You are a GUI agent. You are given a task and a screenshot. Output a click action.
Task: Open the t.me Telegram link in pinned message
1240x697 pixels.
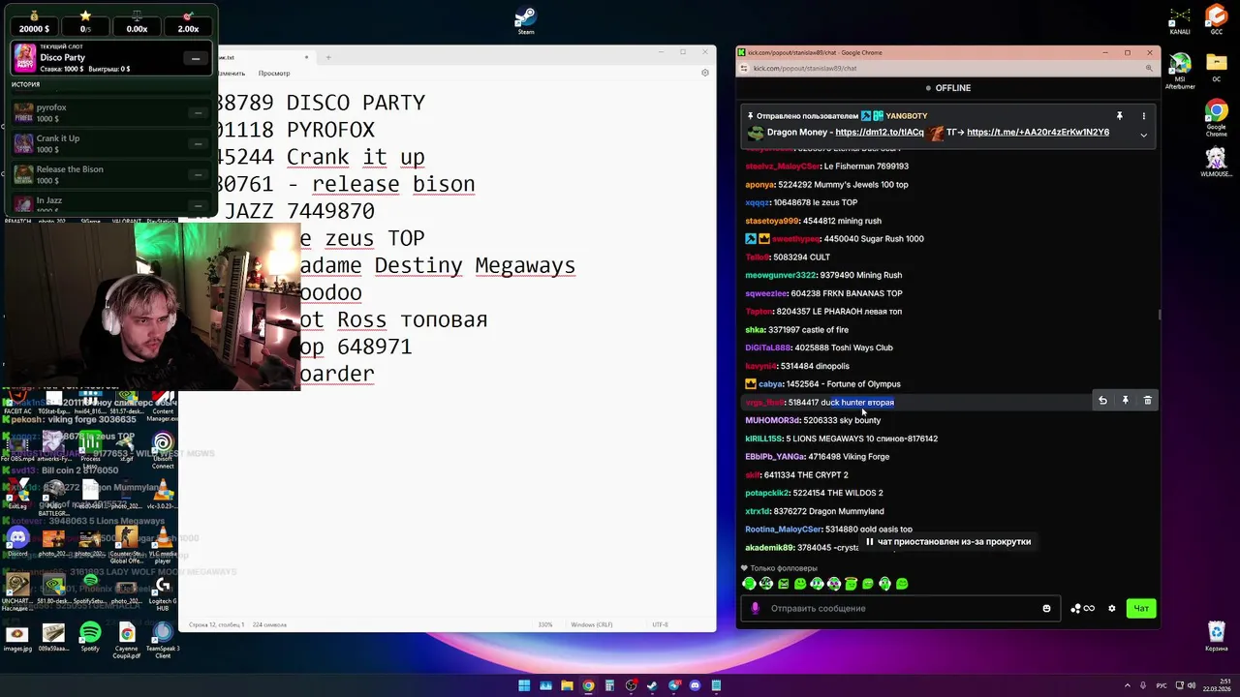tap(1038, 133)
